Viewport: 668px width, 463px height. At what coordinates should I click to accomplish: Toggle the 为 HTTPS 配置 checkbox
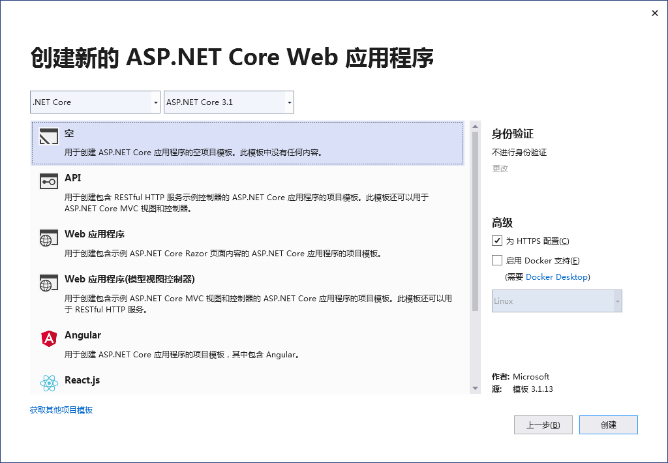(496, 241)
